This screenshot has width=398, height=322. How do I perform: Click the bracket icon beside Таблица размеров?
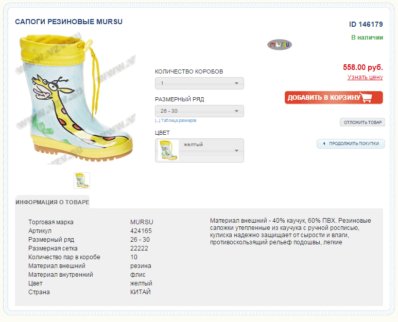coord(157,120)
